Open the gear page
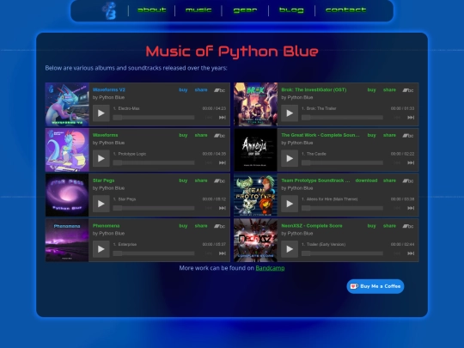 (245, 10)
